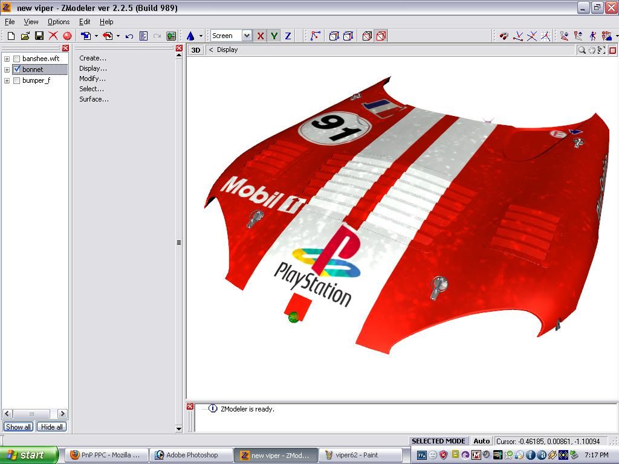Select the viewport zoom magnifier tool
Screen dimensions: 619x464
[x=582, y=50]
